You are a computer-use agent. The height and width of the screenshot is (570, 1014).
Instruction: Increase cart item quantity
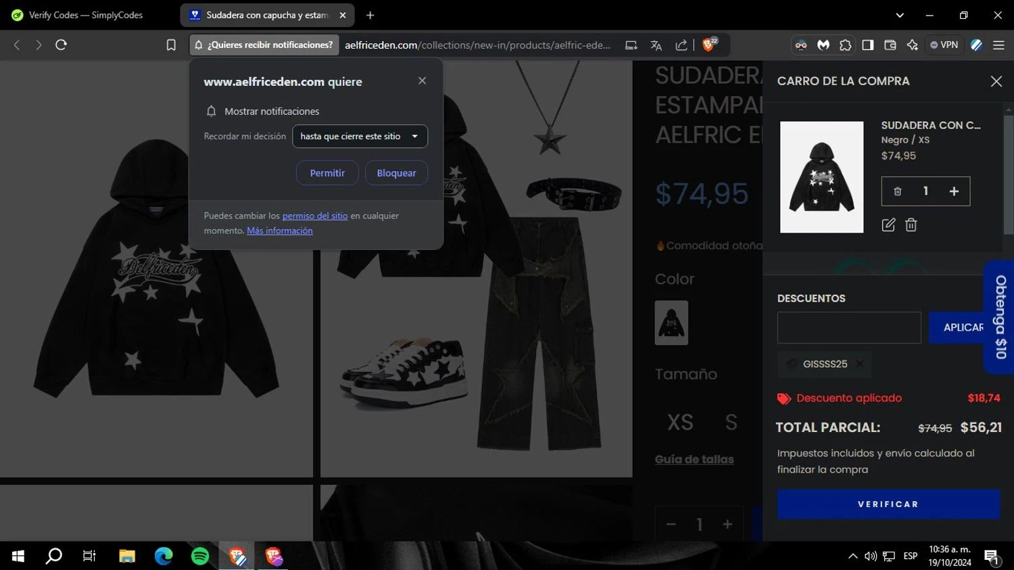pos(954,191)
